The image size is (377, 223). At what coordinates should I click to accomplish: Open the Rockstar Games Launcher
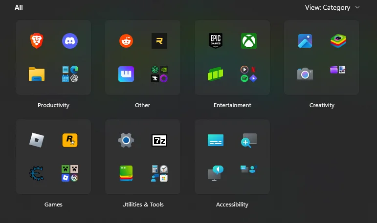pos(70,140)
